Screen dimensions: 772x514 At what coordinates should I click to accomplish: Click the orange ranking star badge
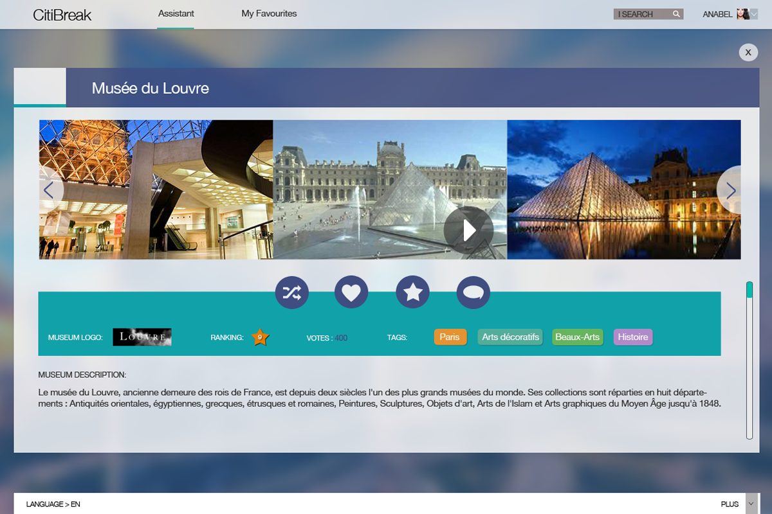click(260, 337)
